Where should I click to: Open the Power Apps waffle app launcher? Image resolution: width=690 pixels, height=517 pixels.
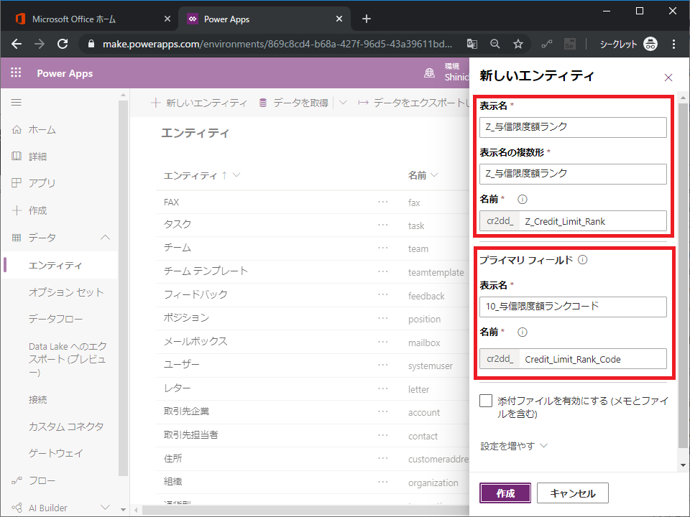(x=16, y=73)
